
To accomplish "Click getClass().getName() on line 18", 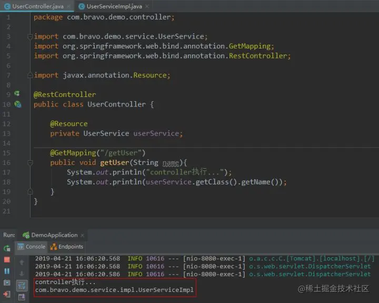I will (x=238, y=182).
